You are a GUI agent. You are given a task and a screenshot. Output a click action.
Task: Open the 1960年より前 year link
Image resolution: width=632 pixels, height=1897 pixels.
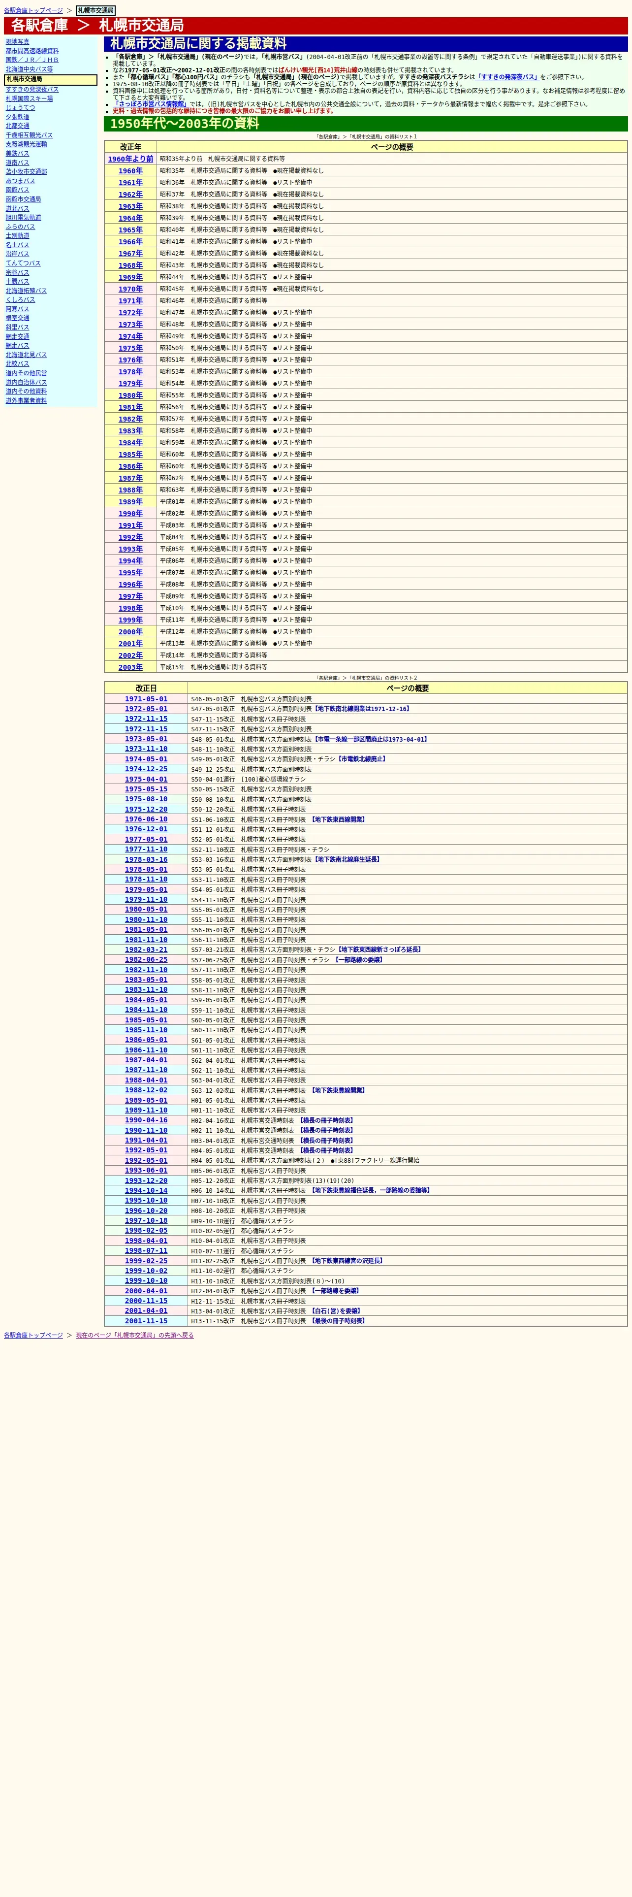131,159
